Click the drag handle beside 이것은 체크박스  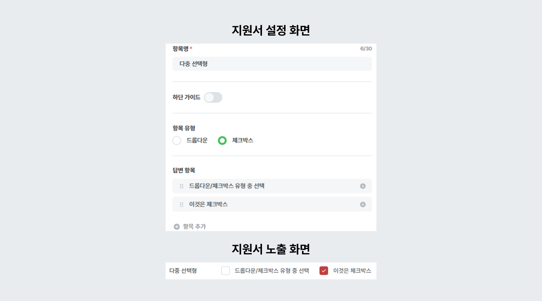point(181,204)
